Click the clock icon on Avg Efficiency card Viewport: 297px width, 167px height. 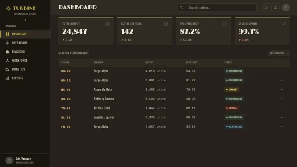coord(225,24)
